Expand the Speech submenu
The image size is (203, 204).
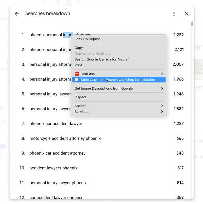coord(162,106)
